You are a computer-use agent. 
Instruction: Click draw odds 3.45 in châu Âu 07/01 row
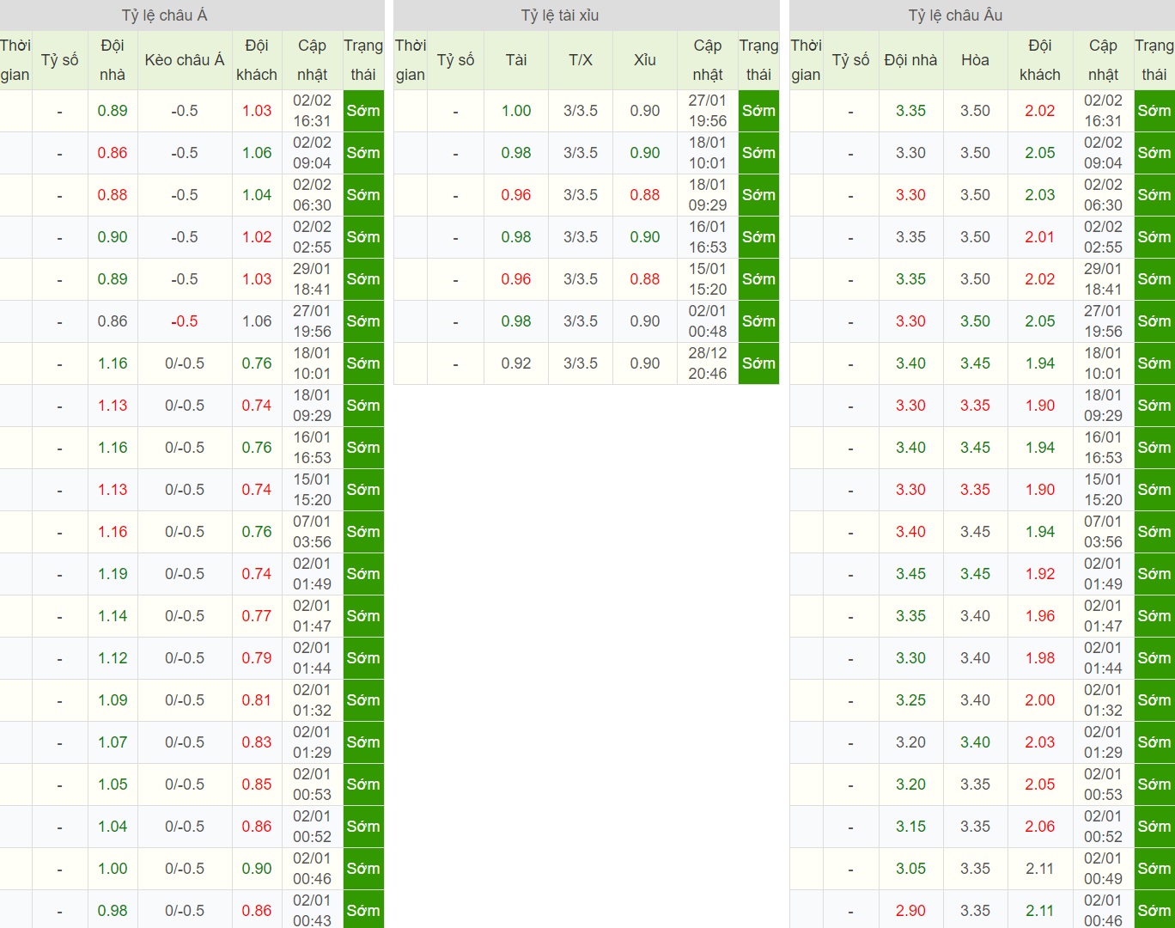click(975, 532)
